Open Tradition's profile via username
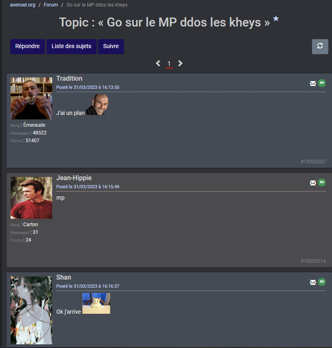Viewport: 332px width, 348px height. 69,78
